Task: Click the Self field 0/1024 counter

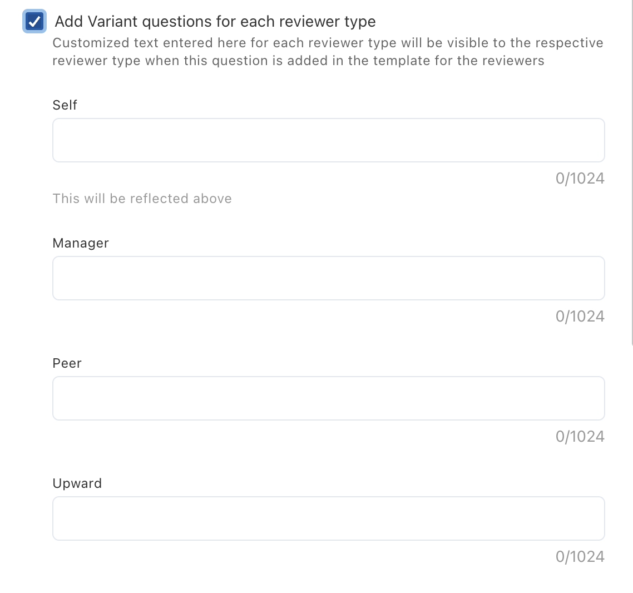Action: [580, 179]
